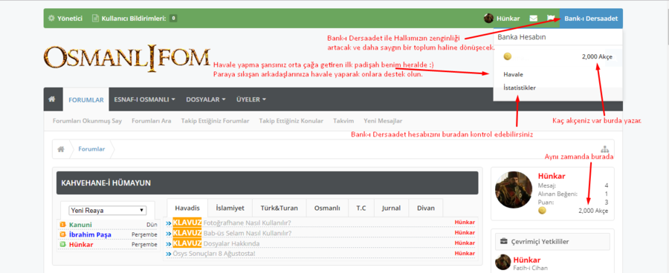
Task: Expand the ESNAF-I OSMANLI menu
Action: [x=145, y=99]
